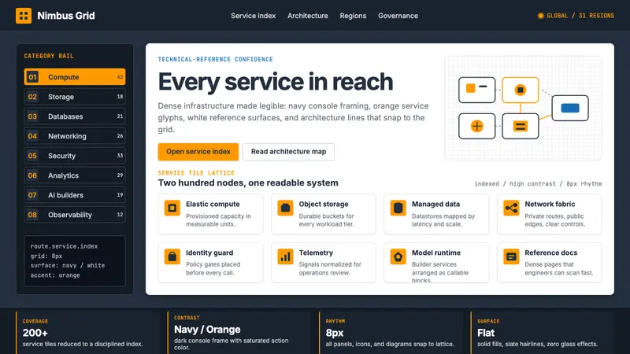630x354 pixels.
Task: Click the Nimbus Grid logo icon
Action: (24, 16)
